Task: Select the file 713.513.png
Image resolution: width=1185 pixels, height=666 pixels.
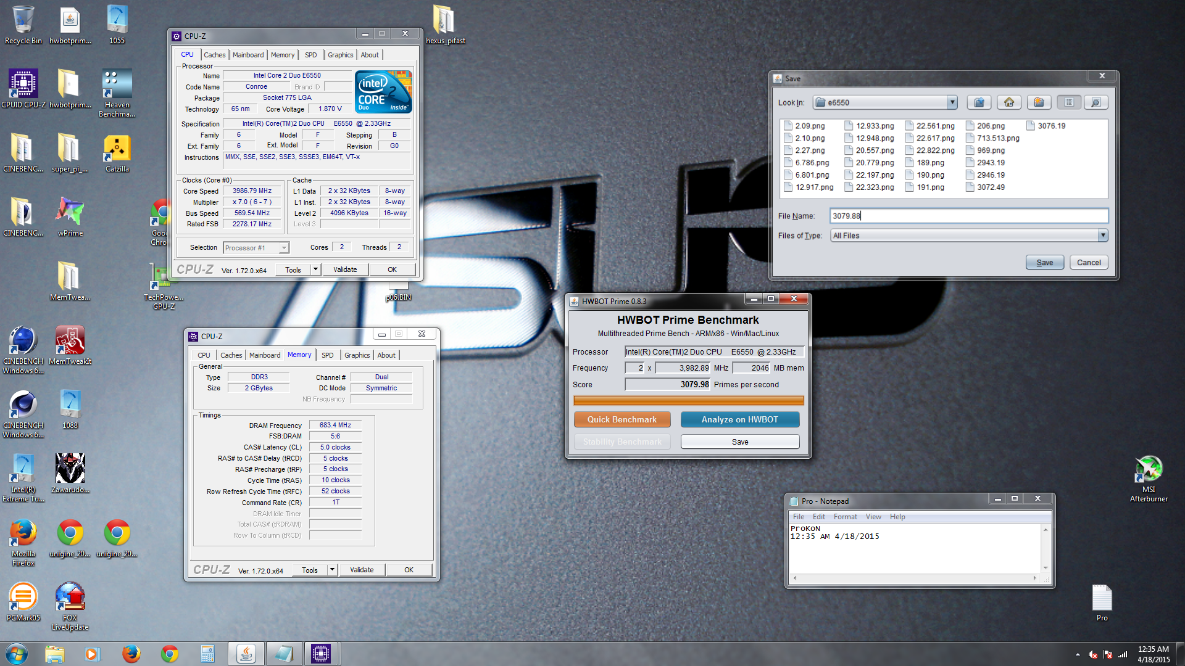Action: pyautogui.click(x=992, y=138)
